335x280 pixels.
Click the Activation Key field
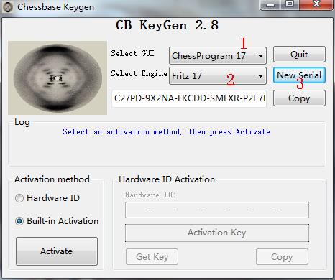pos(217,233)
